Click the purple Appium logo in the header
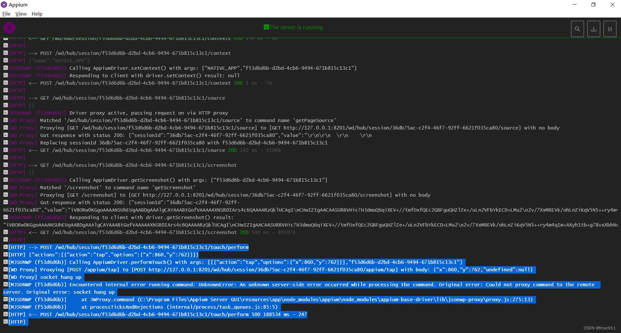The width and height of the screenshot is (621, 333). pos(9,28)
